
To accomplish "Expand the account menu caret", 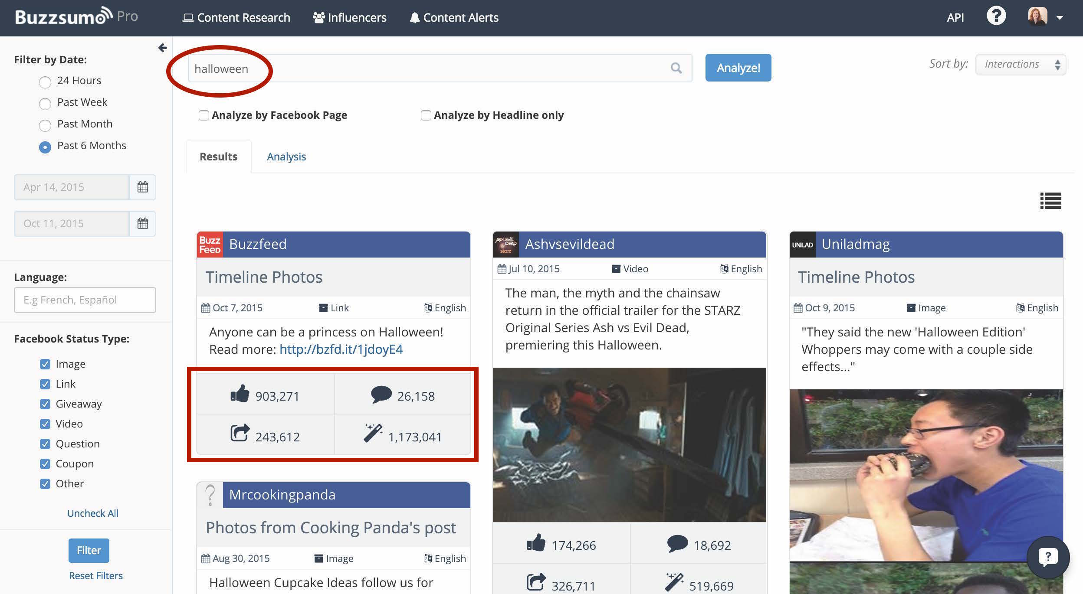I will click(x=1060, y=18).
